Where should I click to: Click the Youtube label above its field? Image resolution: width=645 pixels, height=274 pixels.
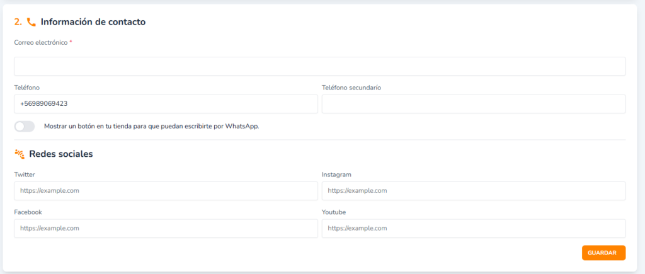[334, 212]
